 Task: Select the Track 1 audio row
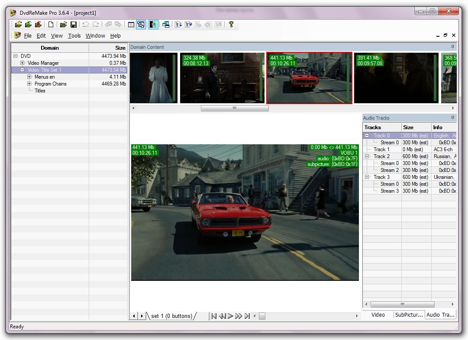[x=410, y=149]
